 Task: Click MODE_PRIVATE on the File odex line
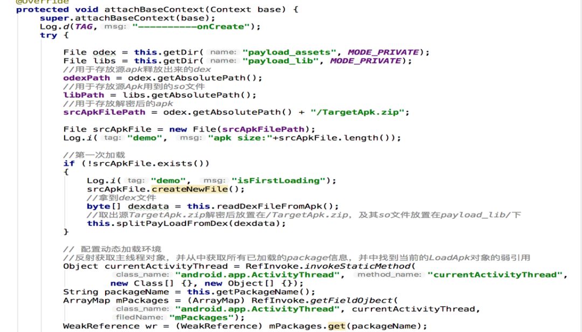click(x=384, y=52)
